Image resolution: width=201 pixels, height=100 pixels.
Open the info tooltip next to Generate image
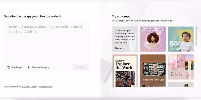coord(49,67)
